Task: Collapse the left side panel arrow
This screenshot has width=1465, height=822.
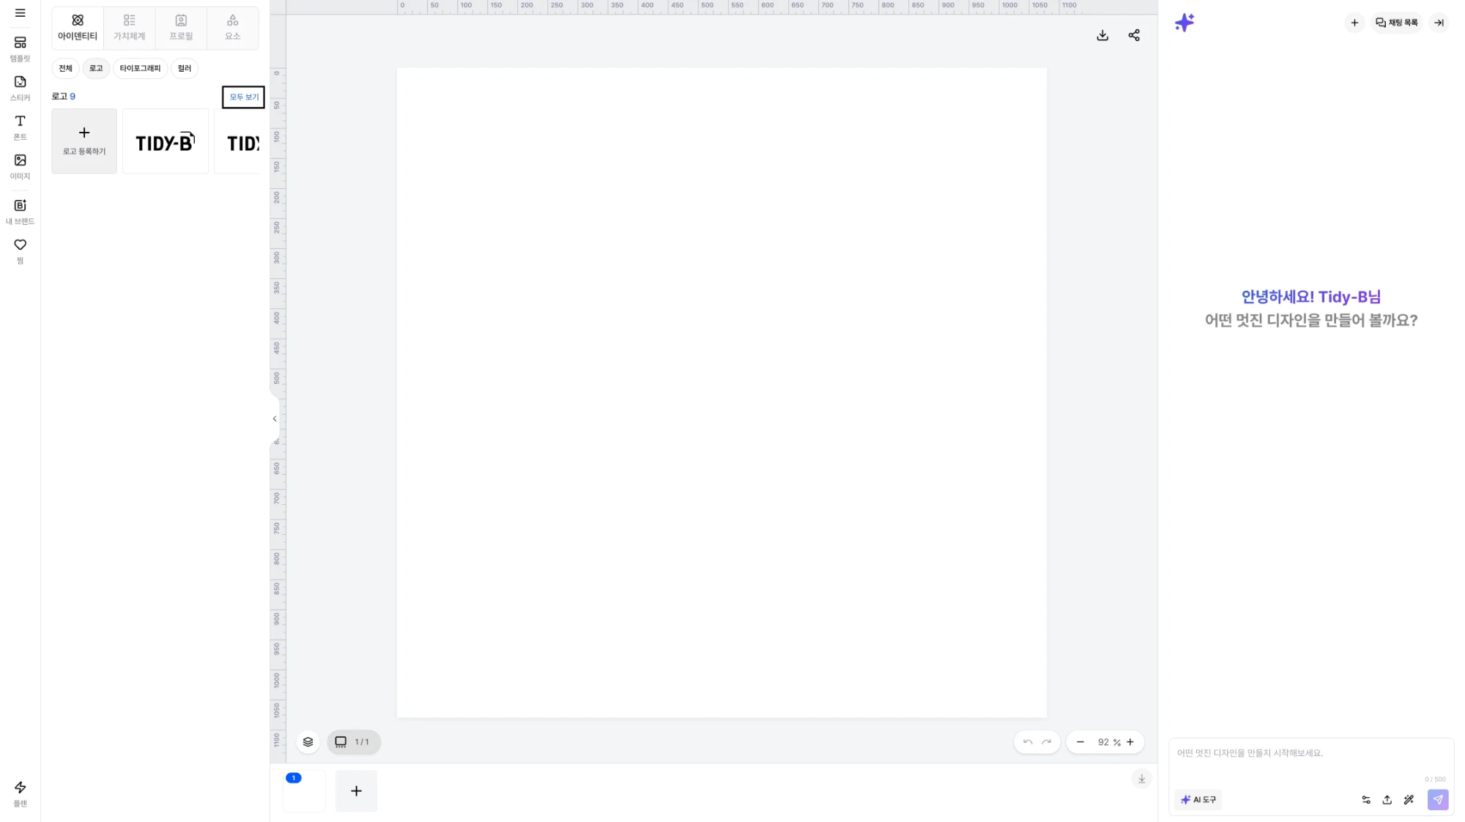Action: pyautogui.click(x=275, y=419)
